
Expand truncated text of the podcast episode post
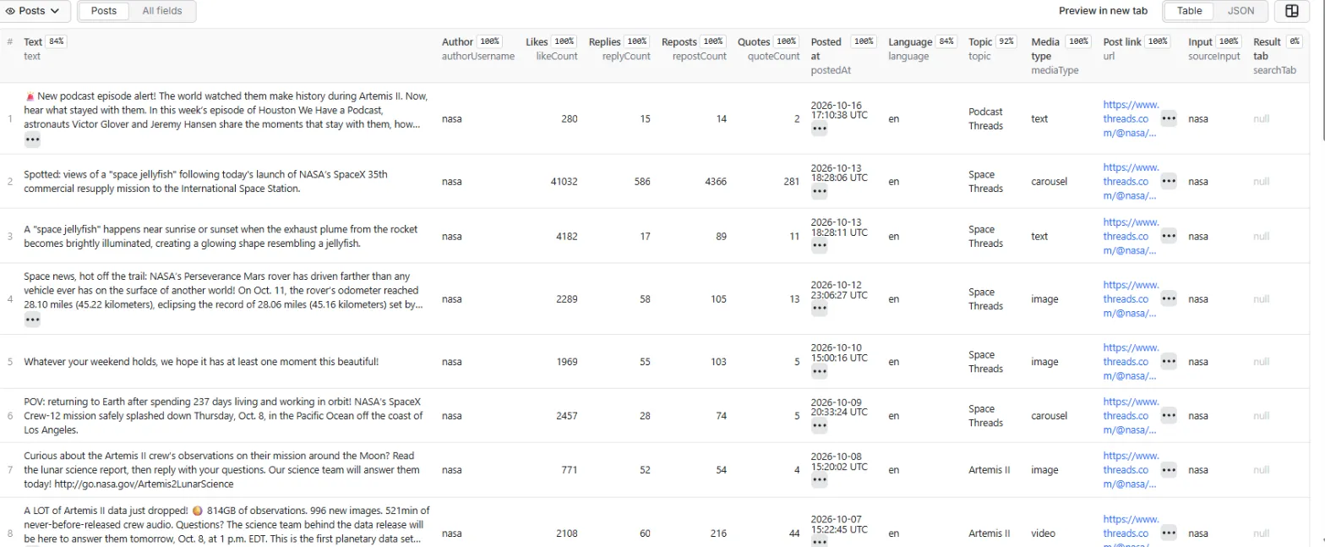pos(32,139)
